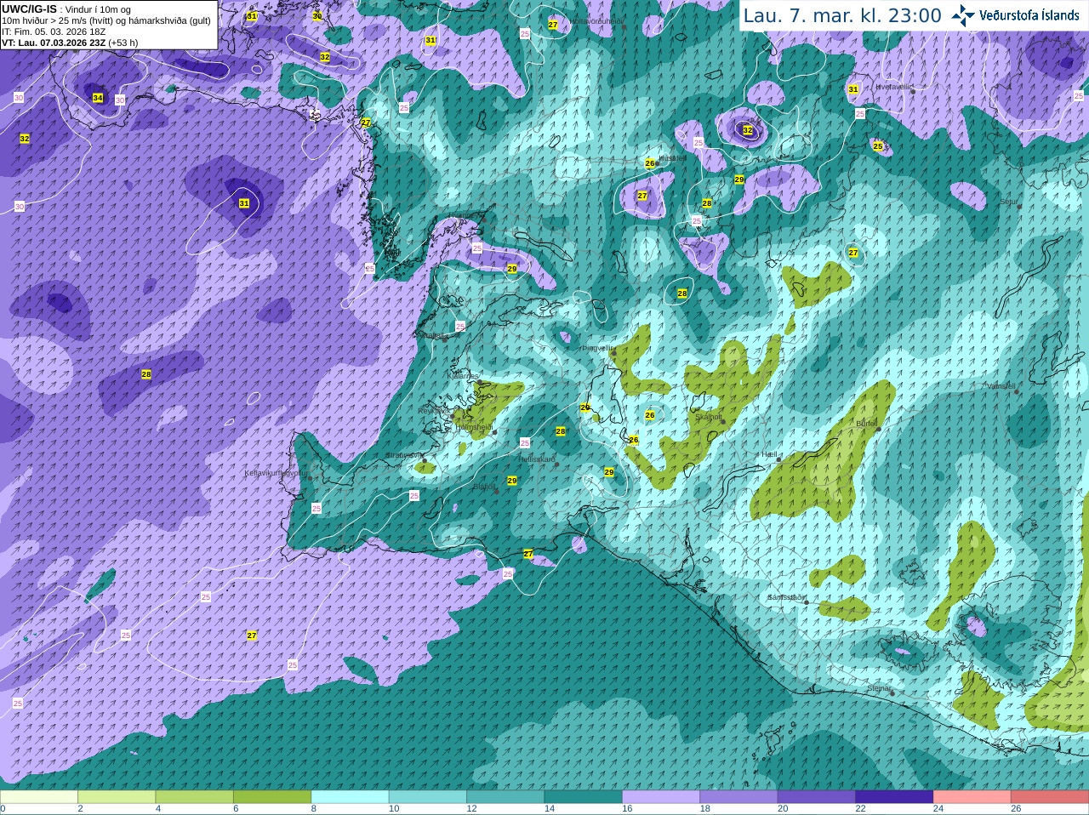Pick the medium teal 12–14 legend swatch

(505, 797)
